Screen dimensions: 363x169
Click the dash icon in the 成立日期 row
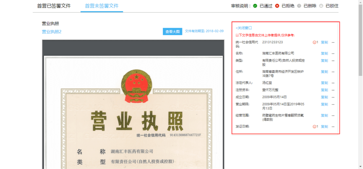point(333,97)
